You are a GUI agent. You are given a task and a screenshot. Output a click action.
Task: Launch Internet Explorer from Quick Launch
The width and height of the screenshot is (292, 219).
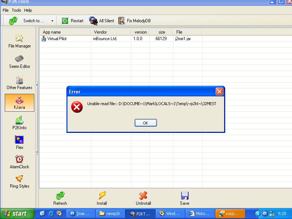(51, 214)
